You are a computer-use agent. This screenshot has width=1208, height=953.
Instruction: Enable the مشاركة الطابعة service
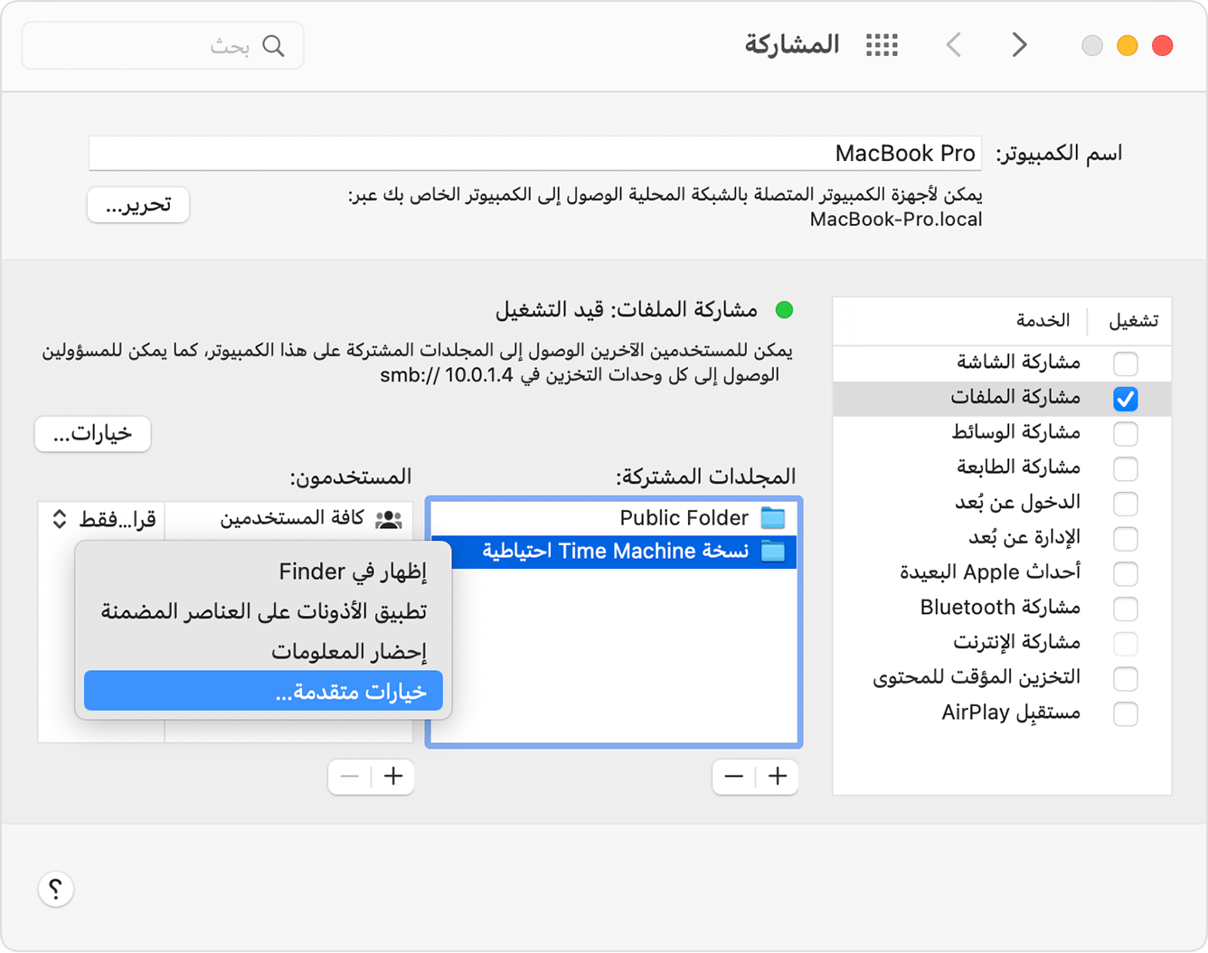1126,468
